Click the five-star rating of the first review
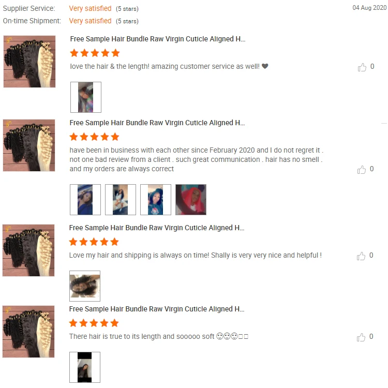The height and width of the screenshot is (388, 388). [x=95, y=53]
